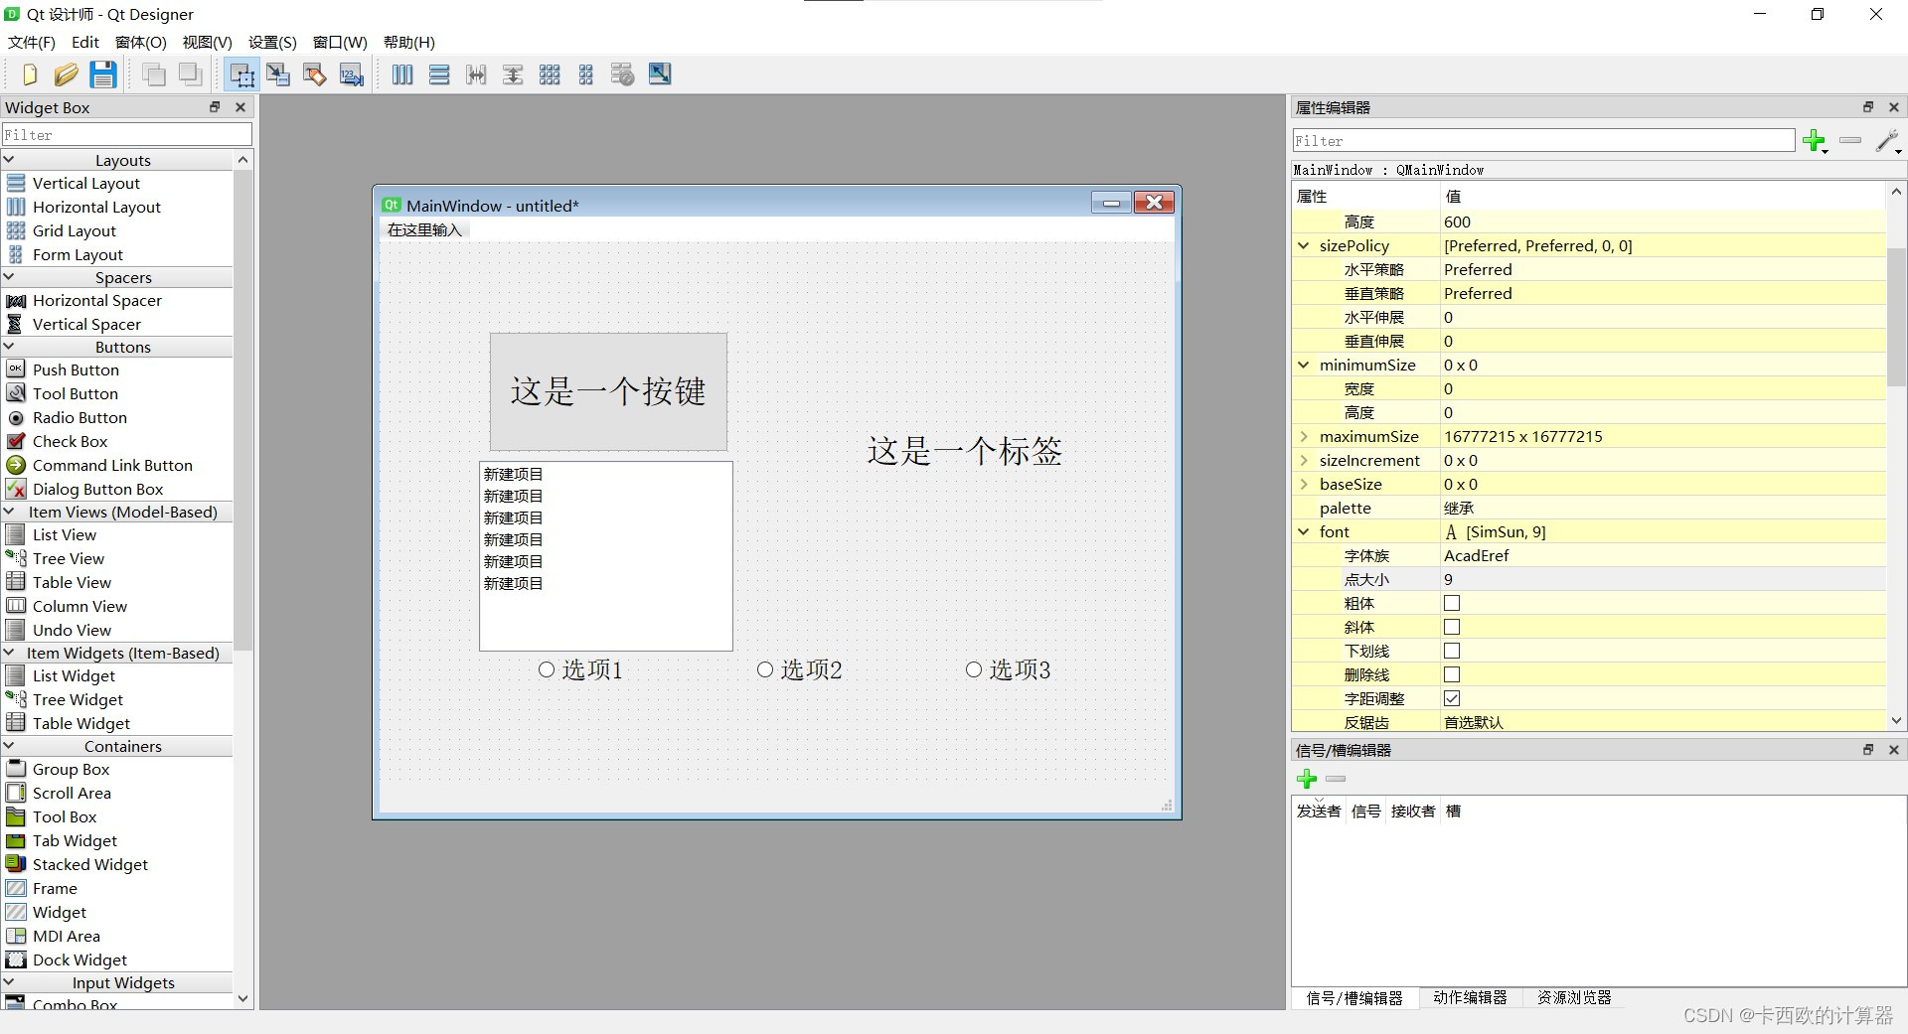
Task: Add a new dynamic property with green plus
Action: (x=1815, y=141)
